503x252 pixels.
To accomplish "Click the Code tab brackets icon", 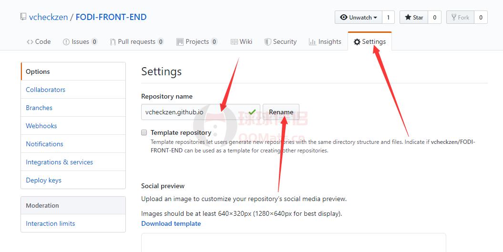I will [x=30, y=42].
